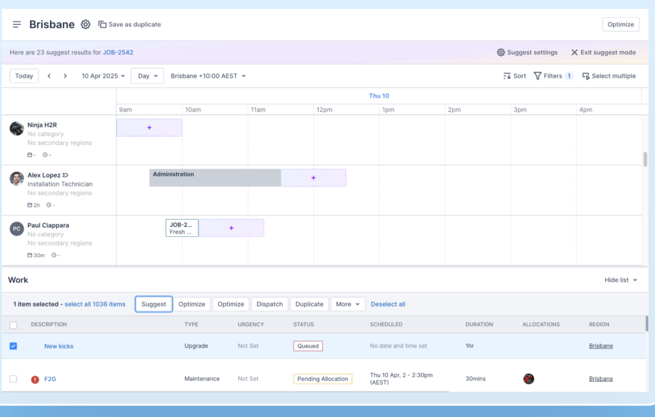Open the 10 Apr 2025 date picker
This screenshot has height=417, width=655.
pyautogui.click(x=103, y=76)
